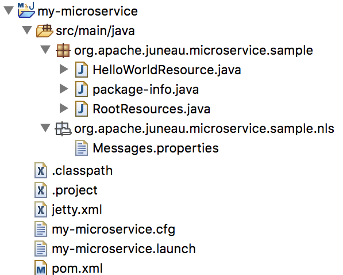
Task: Expand package-info.java node
Action: pos(64,89)
